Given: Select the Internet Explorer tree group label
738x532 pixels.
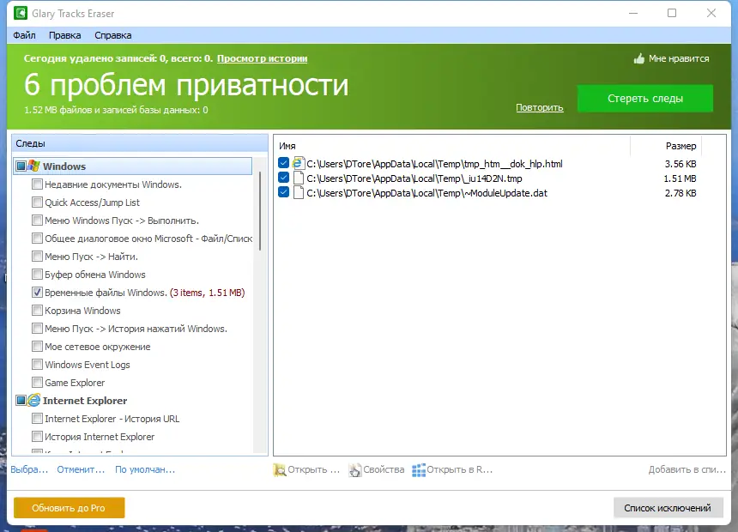Looking at the screenshot, I should point(85,401).
